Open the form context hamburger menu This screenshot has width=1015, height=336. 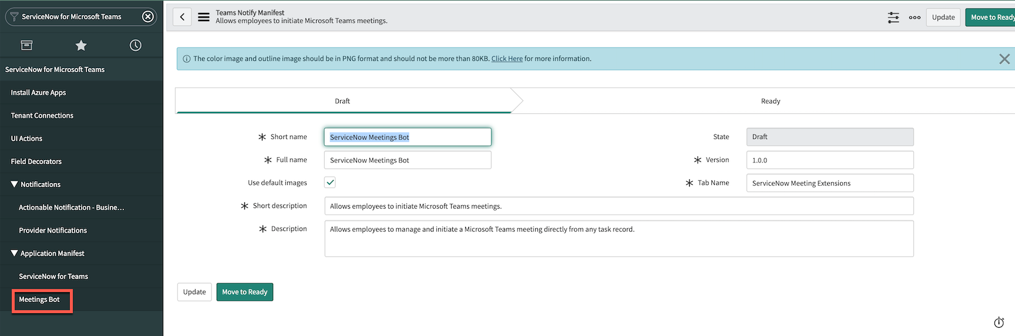[x=204, y=17]
